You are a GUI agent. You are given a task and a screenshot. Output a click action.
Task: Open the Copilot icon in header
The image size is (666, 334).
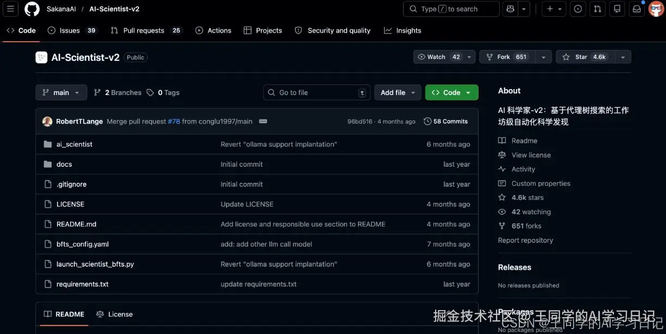[510, 9]
